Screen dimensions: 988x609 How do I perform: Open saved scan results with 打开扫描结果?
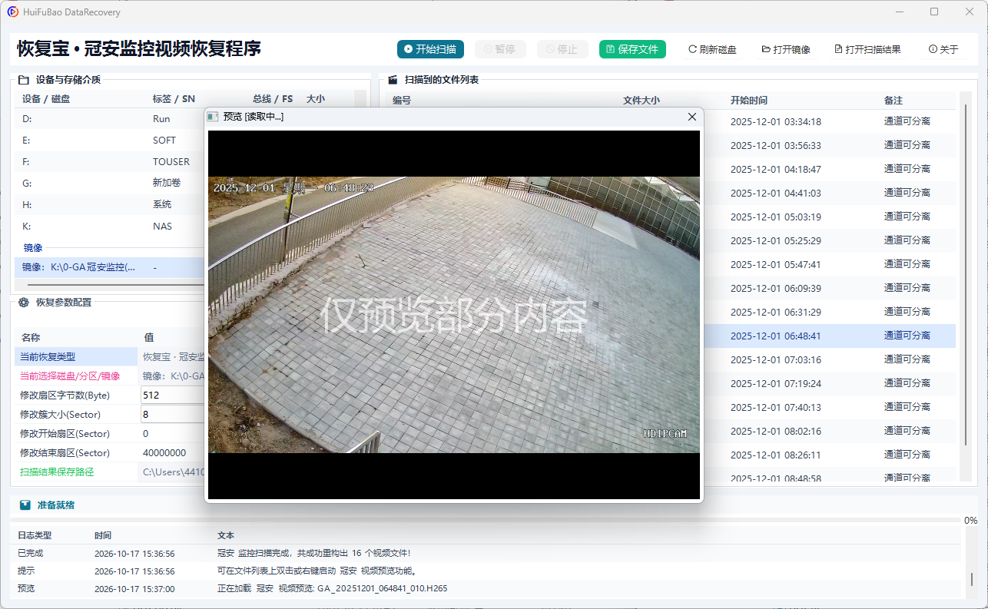(867, 49)
